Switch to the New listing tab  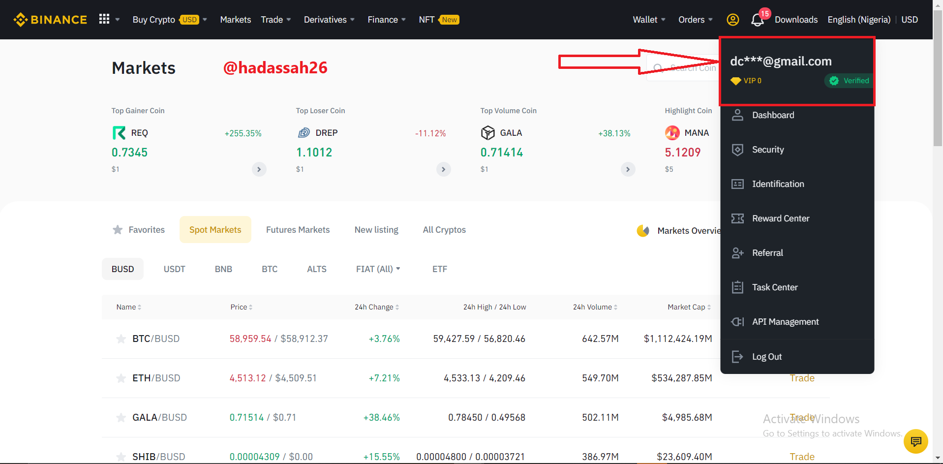click(x=376, y=230)
